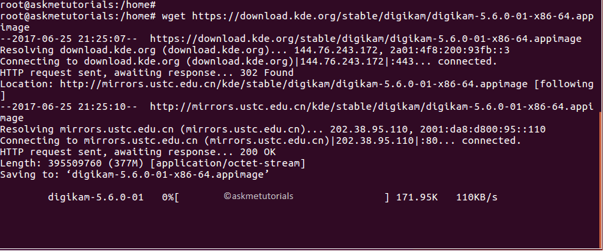
Task: Click the mirrors.ustc.edu.cn Location URL
Action: 294,84
